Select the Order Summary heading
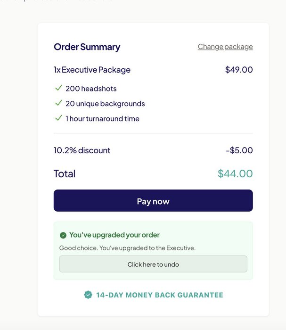Viewport: 286px width, 330px height. tap(87, 47)
